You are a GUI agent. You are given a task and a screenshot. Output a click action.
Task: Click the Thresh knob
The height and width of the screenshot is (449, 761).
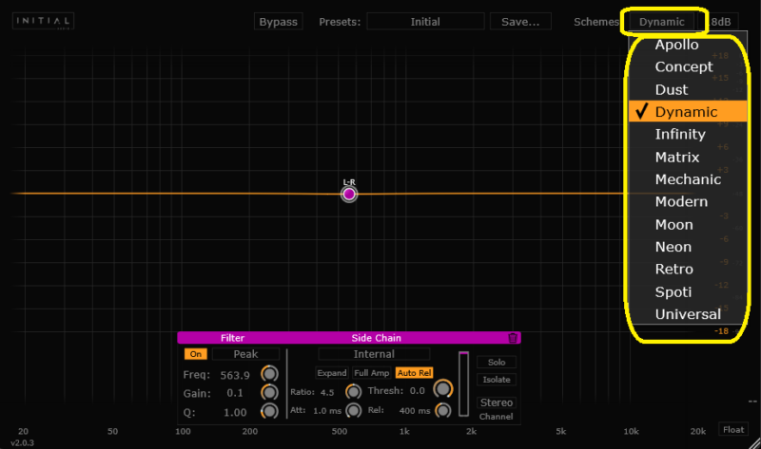pyautogui.click(x=441, y=389)
